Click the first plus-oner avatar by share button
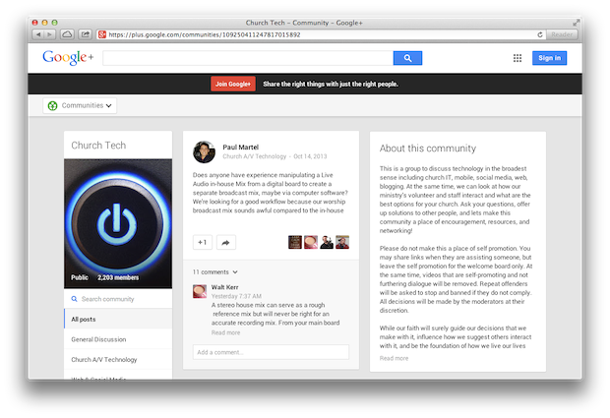This screenshot has height=418, width=610. (x=295, y=242)
